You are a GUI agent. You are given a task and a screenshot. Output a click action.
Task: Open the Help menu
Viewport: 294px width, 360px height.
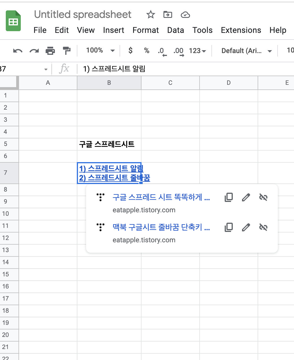[278, 30]
